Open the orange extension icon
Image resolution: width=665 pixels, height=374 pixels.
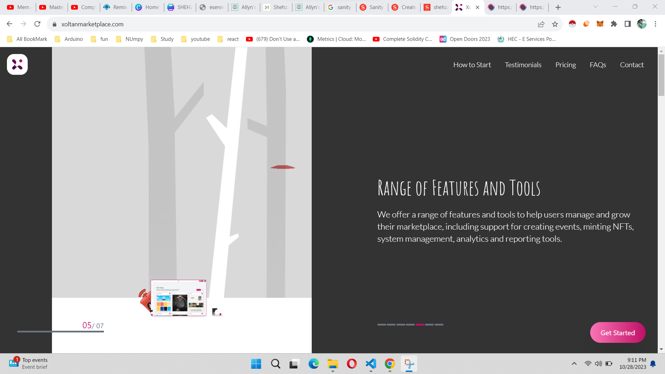(x=586, y=24)
